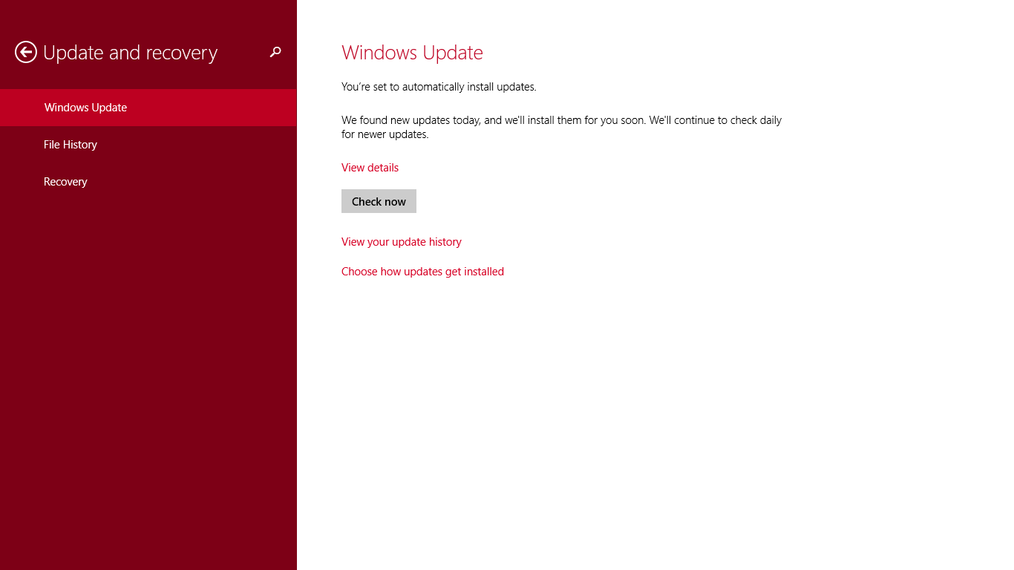Click the text "You're set to automatically install updates."
This screenshot has height=570, width=1014.
(439, 87)
